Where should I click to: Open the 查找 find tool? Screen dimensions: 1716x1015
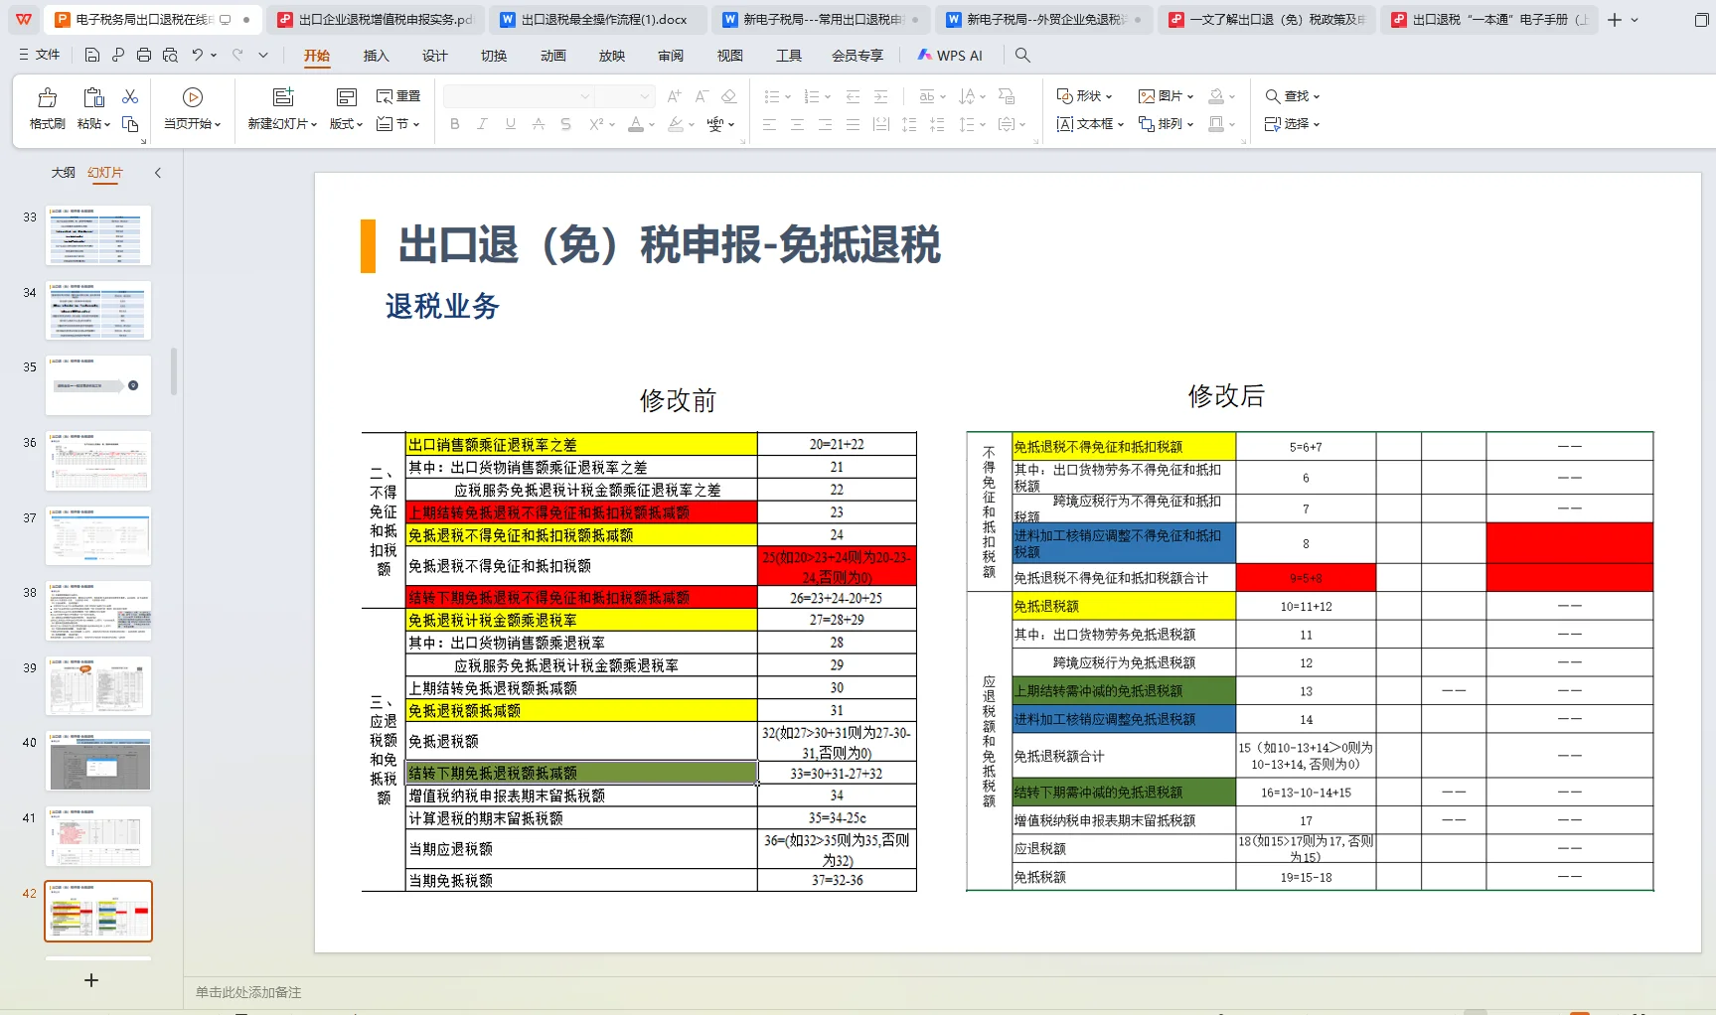point(1291,96)
